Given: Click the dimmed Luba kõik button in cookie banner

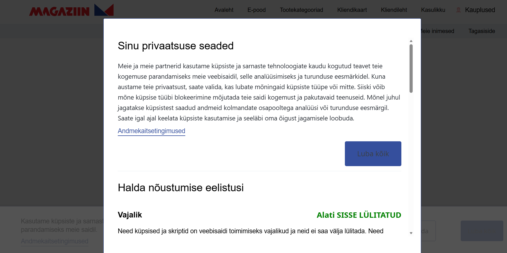Looking at the screenshot, I should click(x=482, y=231).
